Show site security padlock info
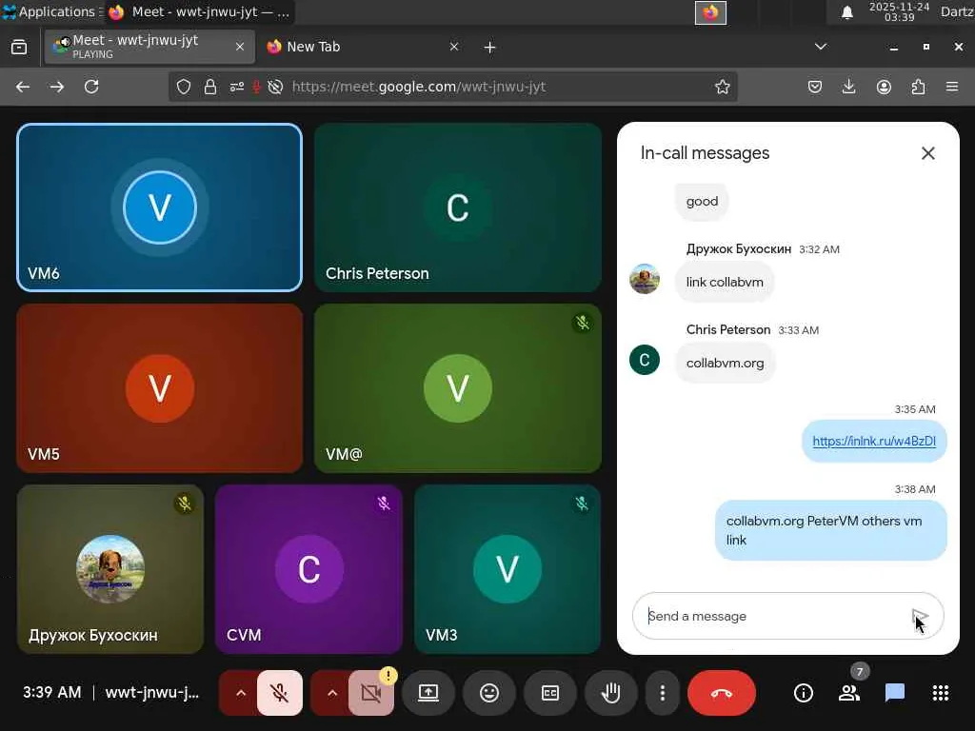Screen dimensions: 975x731 point(210,87)
